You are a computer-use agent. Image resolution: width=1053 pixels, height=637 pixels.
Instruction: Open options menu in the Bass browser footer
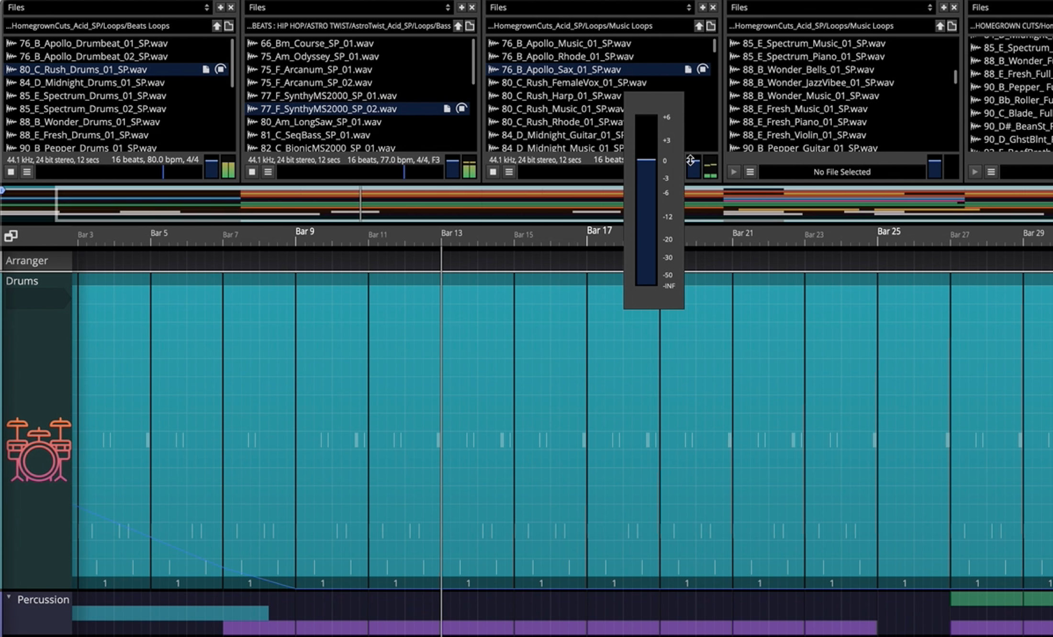268,172
